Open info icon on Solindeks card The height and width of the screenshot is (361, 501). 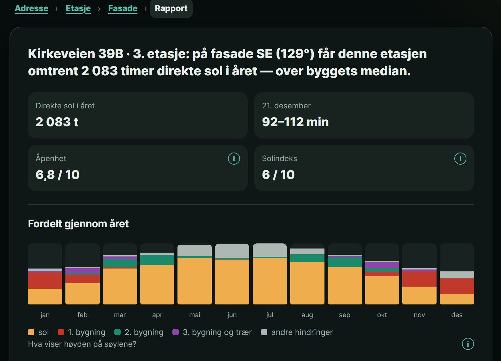(460, 159)
